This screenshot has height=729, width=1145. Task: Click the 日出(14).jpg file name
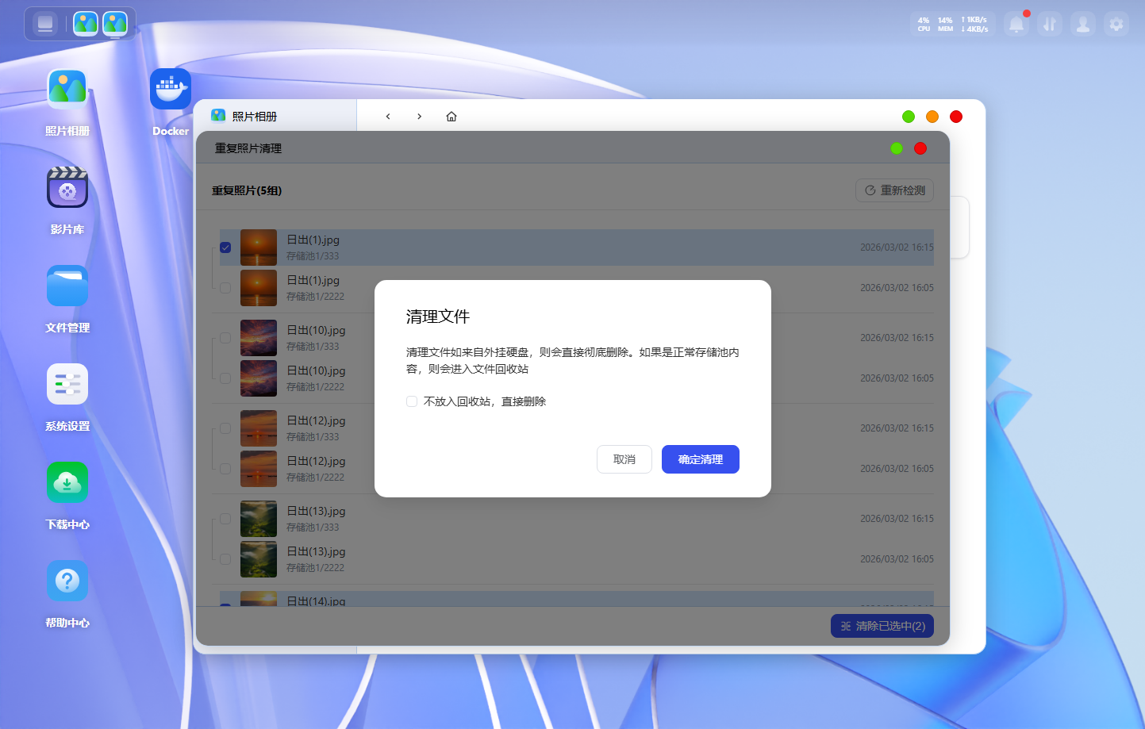(316, 601)
